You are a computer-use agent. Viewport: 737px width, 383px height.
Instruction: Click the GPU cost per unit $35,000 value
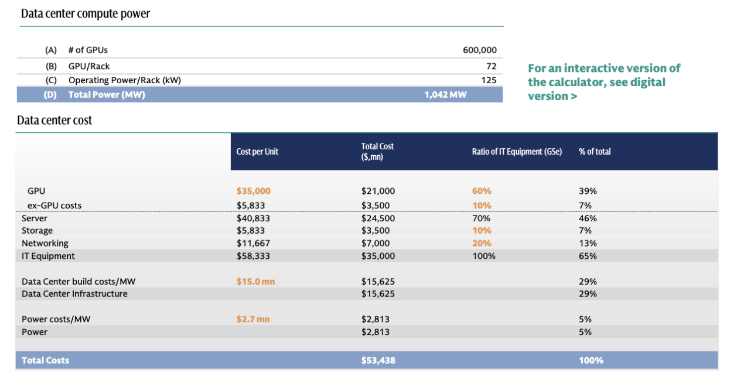253,191
